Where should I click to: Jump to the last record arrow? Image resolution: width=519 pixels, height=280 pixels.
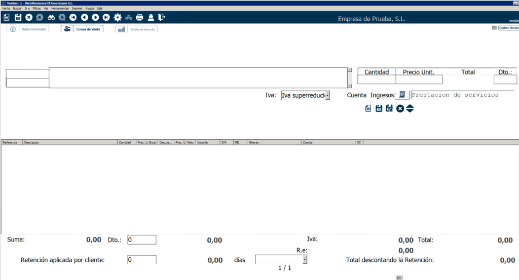(x=106, y=17)
